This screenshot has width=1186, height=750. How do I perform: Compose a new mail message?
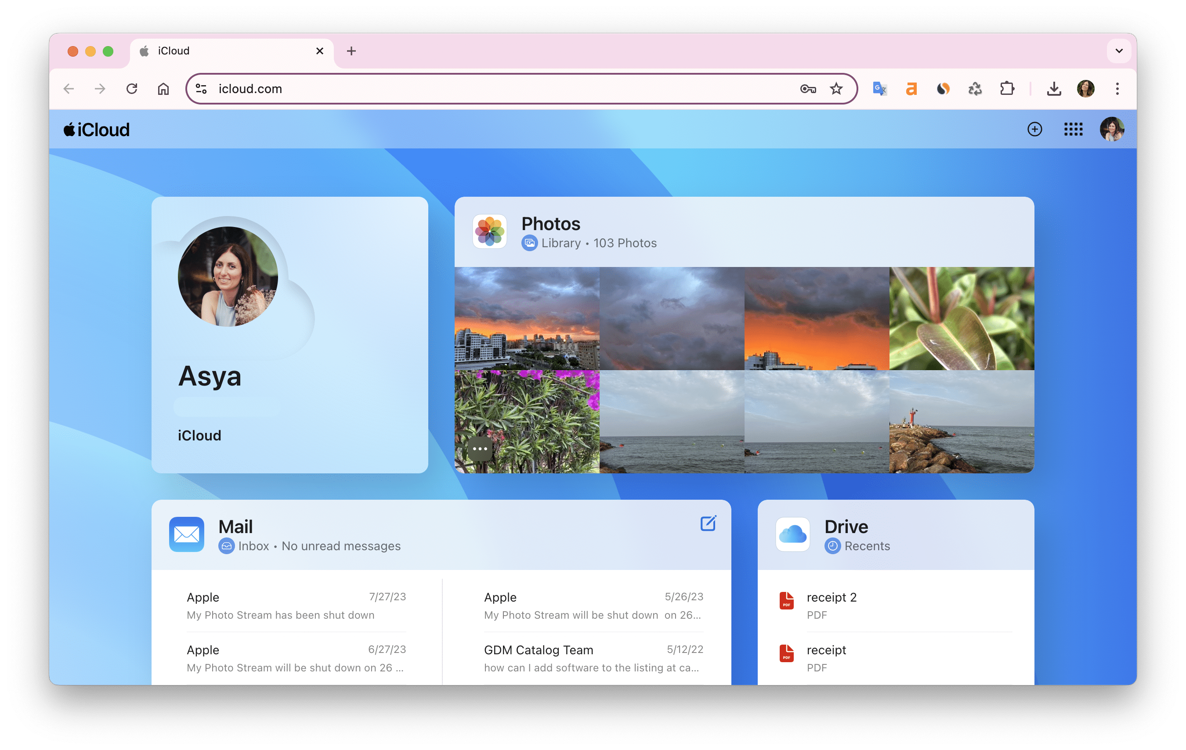point(708,523)
